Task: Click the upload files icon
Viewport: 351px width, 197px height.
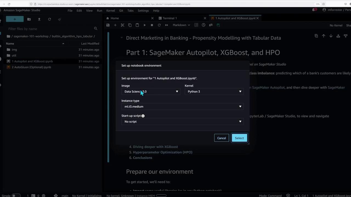Action: (x=39, y=19)
